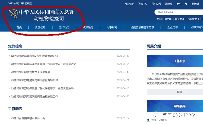Open article 动植司党支部参观扶贫工作成果展
This screenshot has width=203, height=124.
tap(31, 72)
